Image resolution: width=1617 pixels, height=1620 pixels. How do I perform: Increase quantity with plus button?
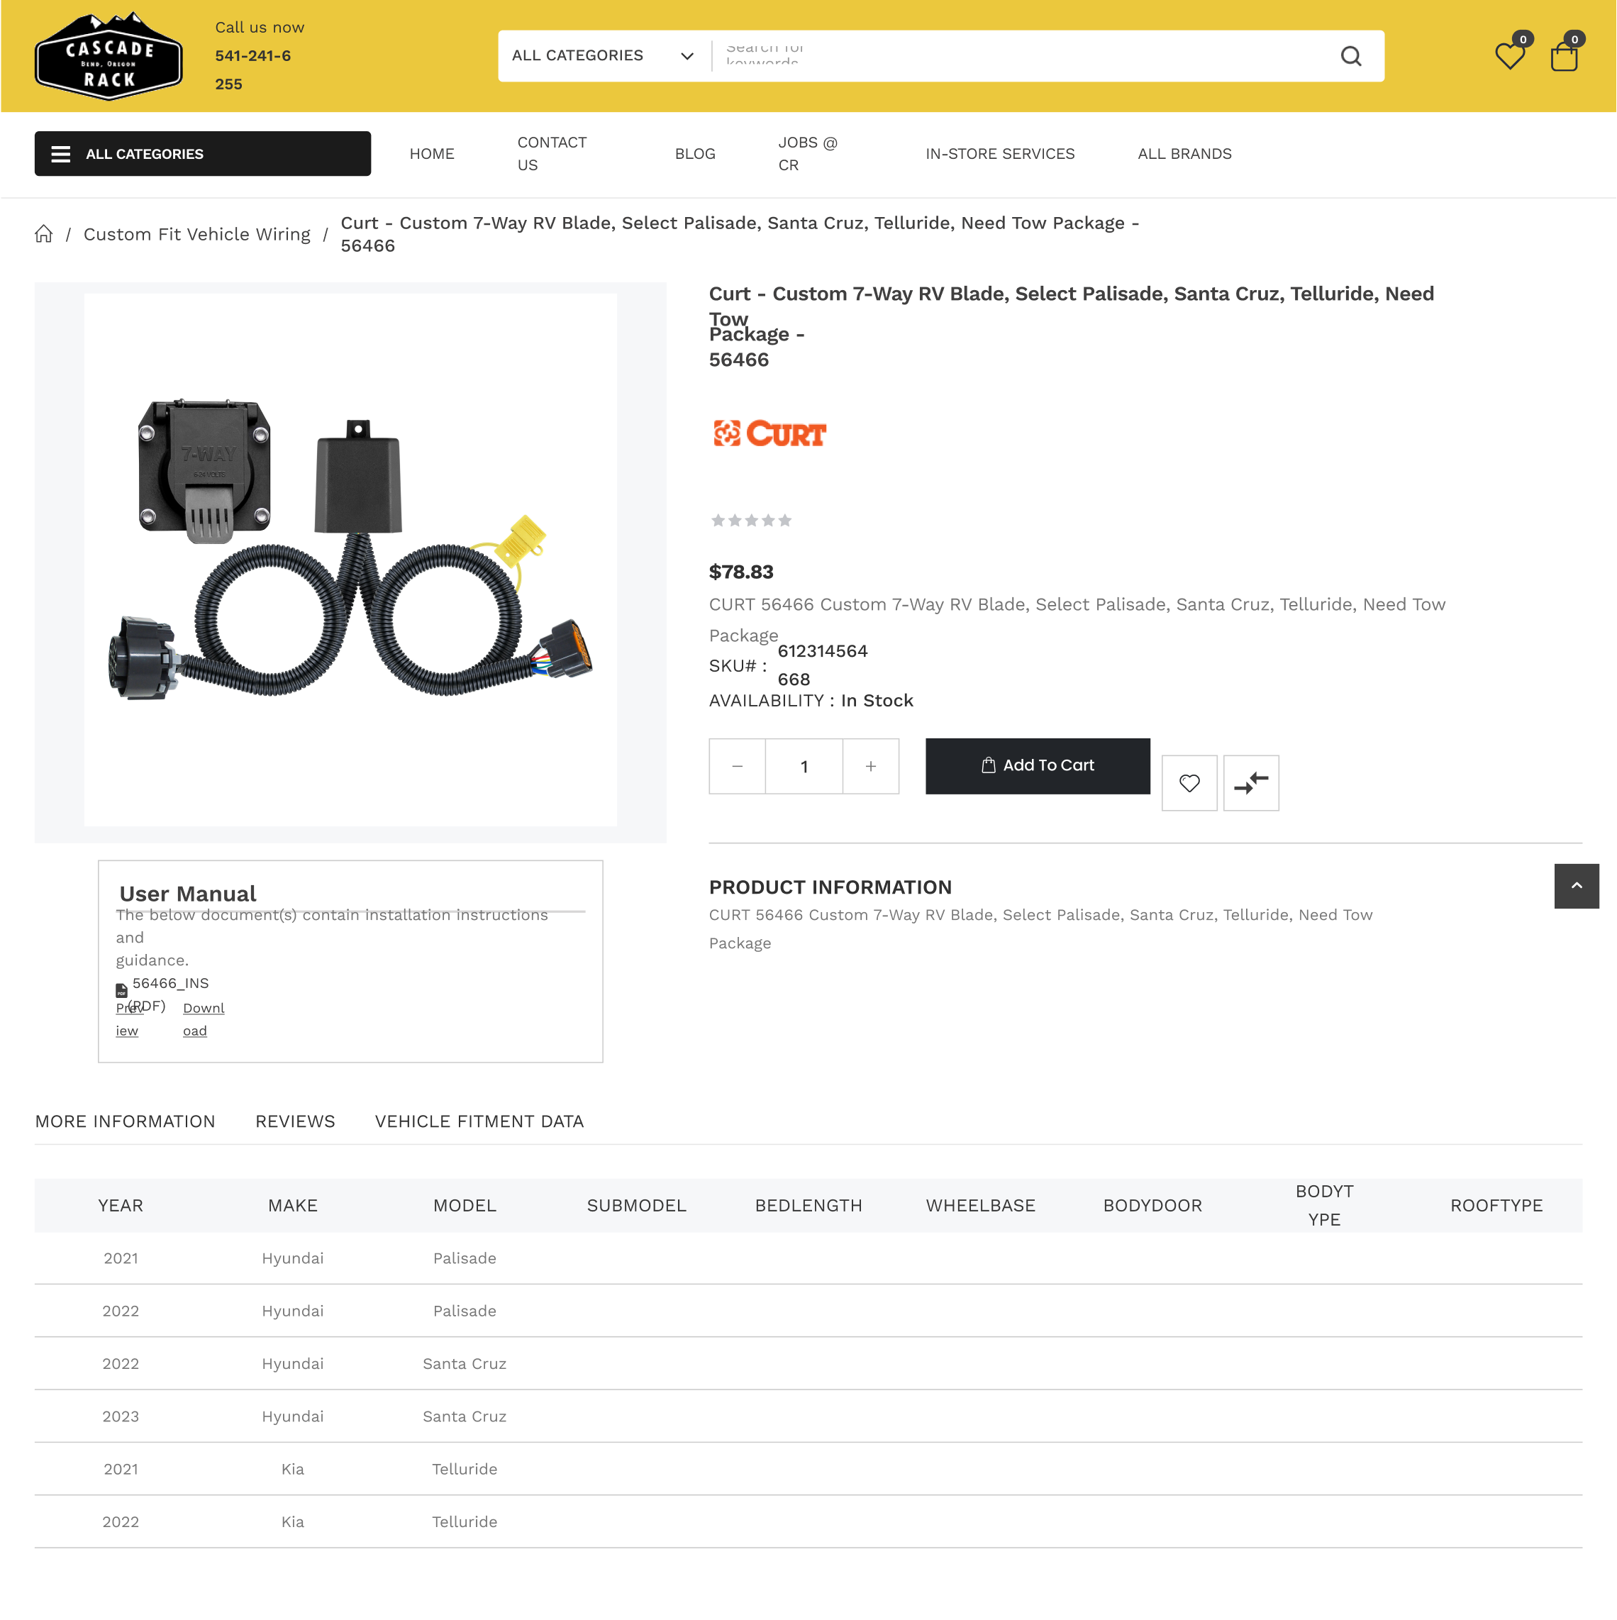(870, 765)
